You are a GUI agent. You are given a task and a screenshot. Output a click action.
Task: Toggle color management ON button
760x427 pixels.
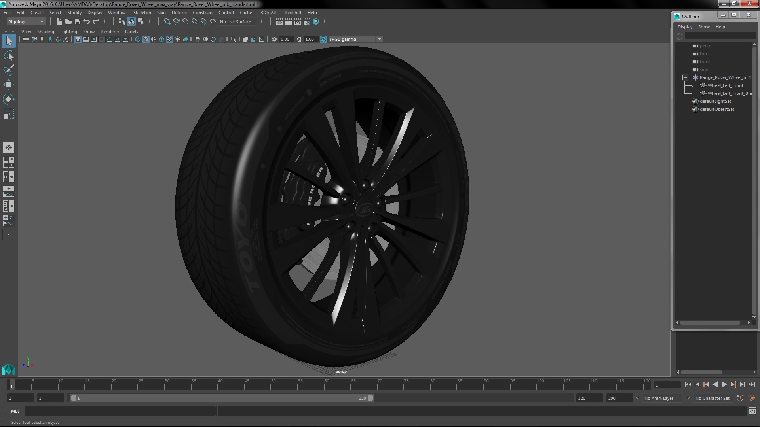tap(323, 39)
